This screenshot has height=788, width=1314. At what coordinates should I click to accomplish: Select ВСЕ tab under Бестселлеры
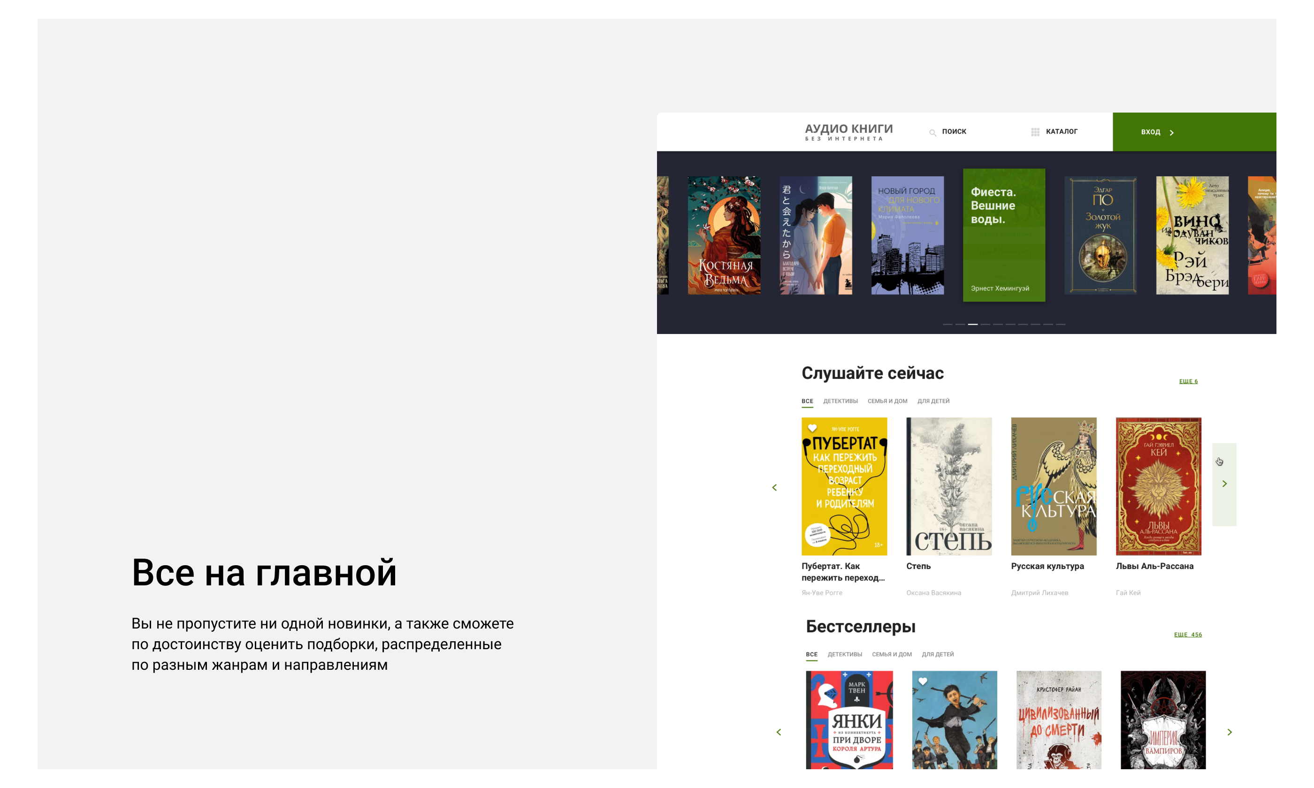[811, 654]
